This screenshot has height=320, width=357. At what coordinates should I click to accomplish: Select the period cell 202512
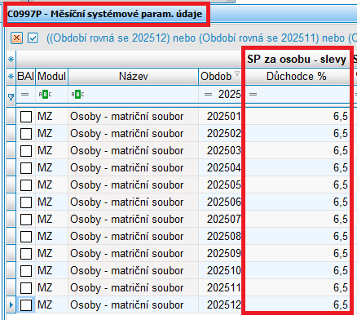[x=220, y=305]
